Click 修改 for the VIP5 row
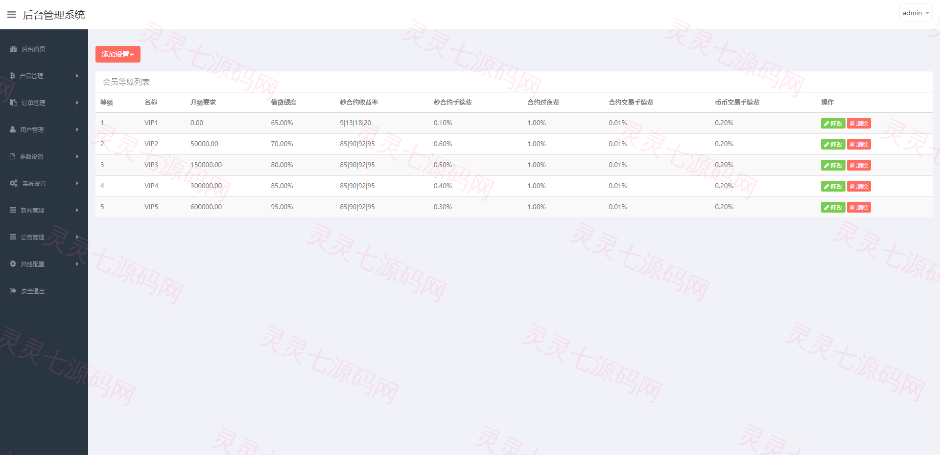The height and width of the screenshot is (455, 940). (x=833, y=207)
